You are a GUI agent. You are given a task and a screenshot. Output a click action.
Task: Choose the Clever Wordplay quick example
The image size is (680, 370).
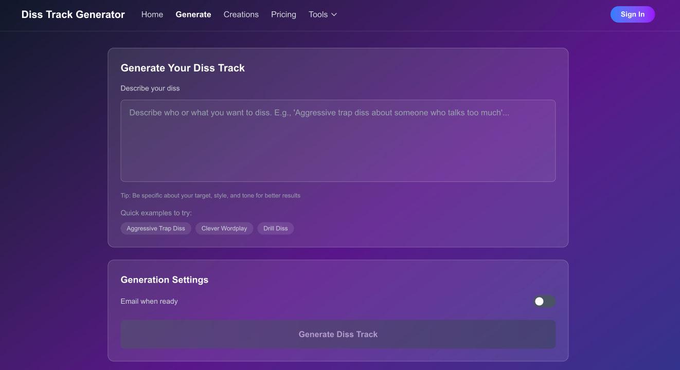[x=224, y=228]
